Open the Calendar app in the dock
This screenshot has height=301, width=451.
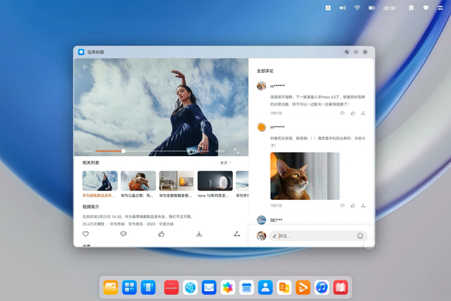[246, 288]
